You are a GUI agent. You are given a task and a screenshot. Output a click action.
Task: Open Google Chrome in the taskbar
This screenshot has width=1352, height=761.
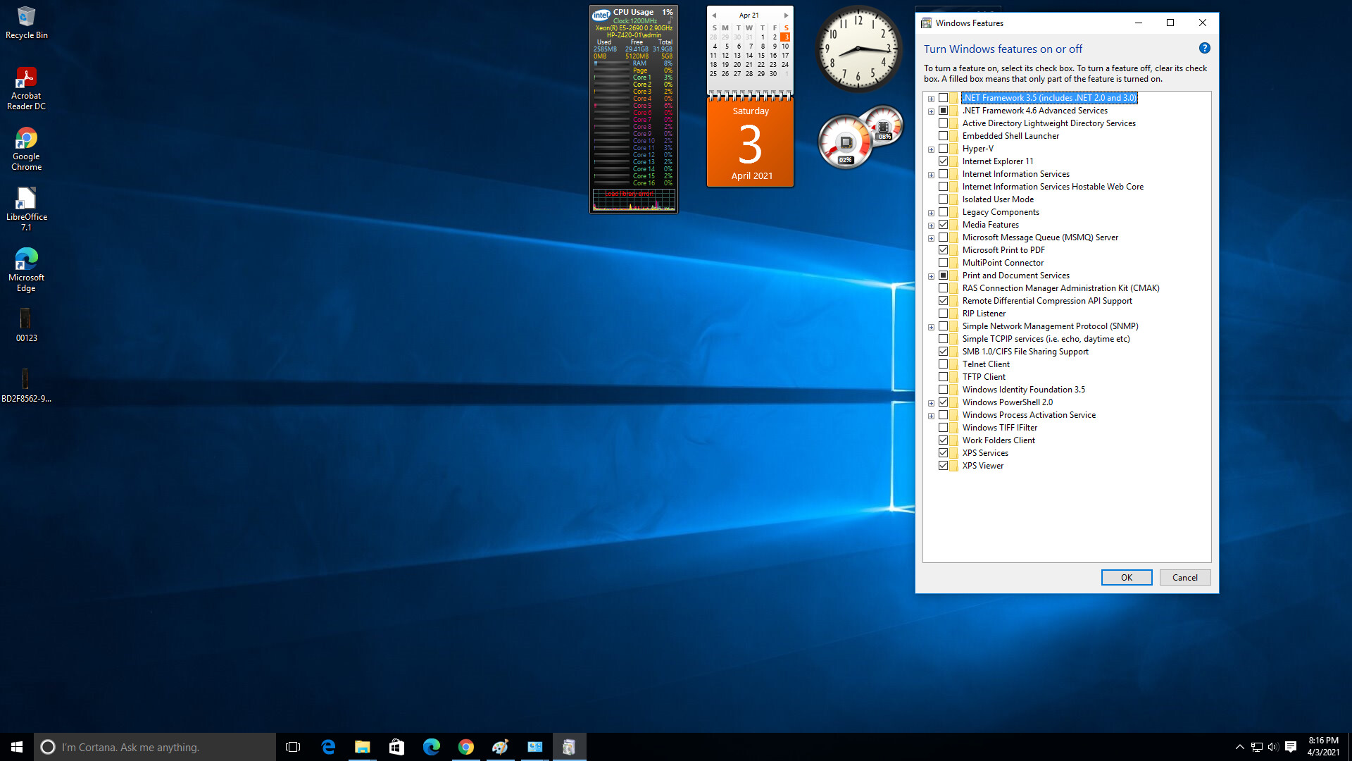point(465,747)
